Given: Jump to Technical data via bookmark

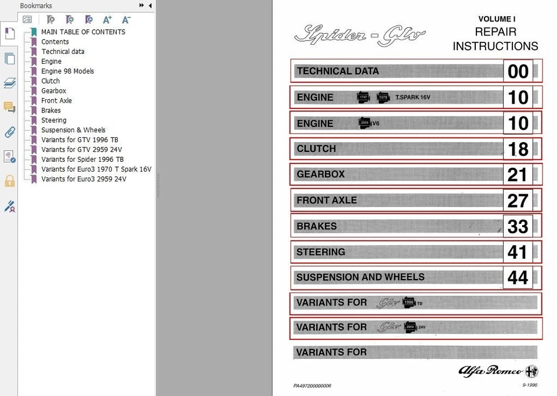Looking at the screenshot, I should (63, 51).
